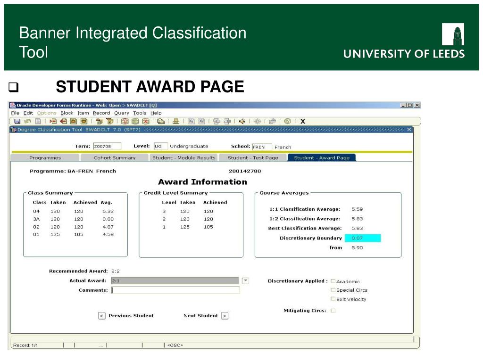
Task: Jump to Next Block using toolbar icon
Action: pos(109,121)
